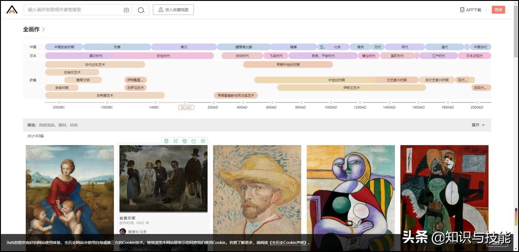Focus the painting name search field
The image size is (519, 252).
coord(75,10)
